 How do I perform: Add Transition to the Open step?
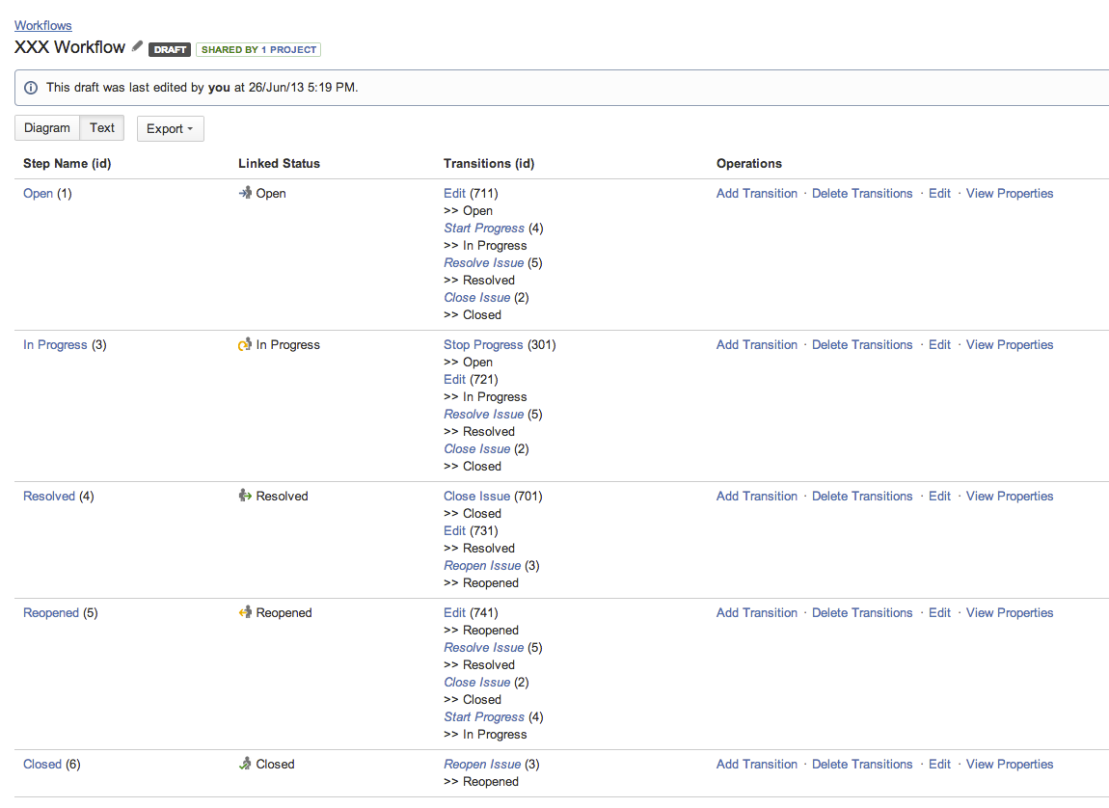[x=757, y=193]
